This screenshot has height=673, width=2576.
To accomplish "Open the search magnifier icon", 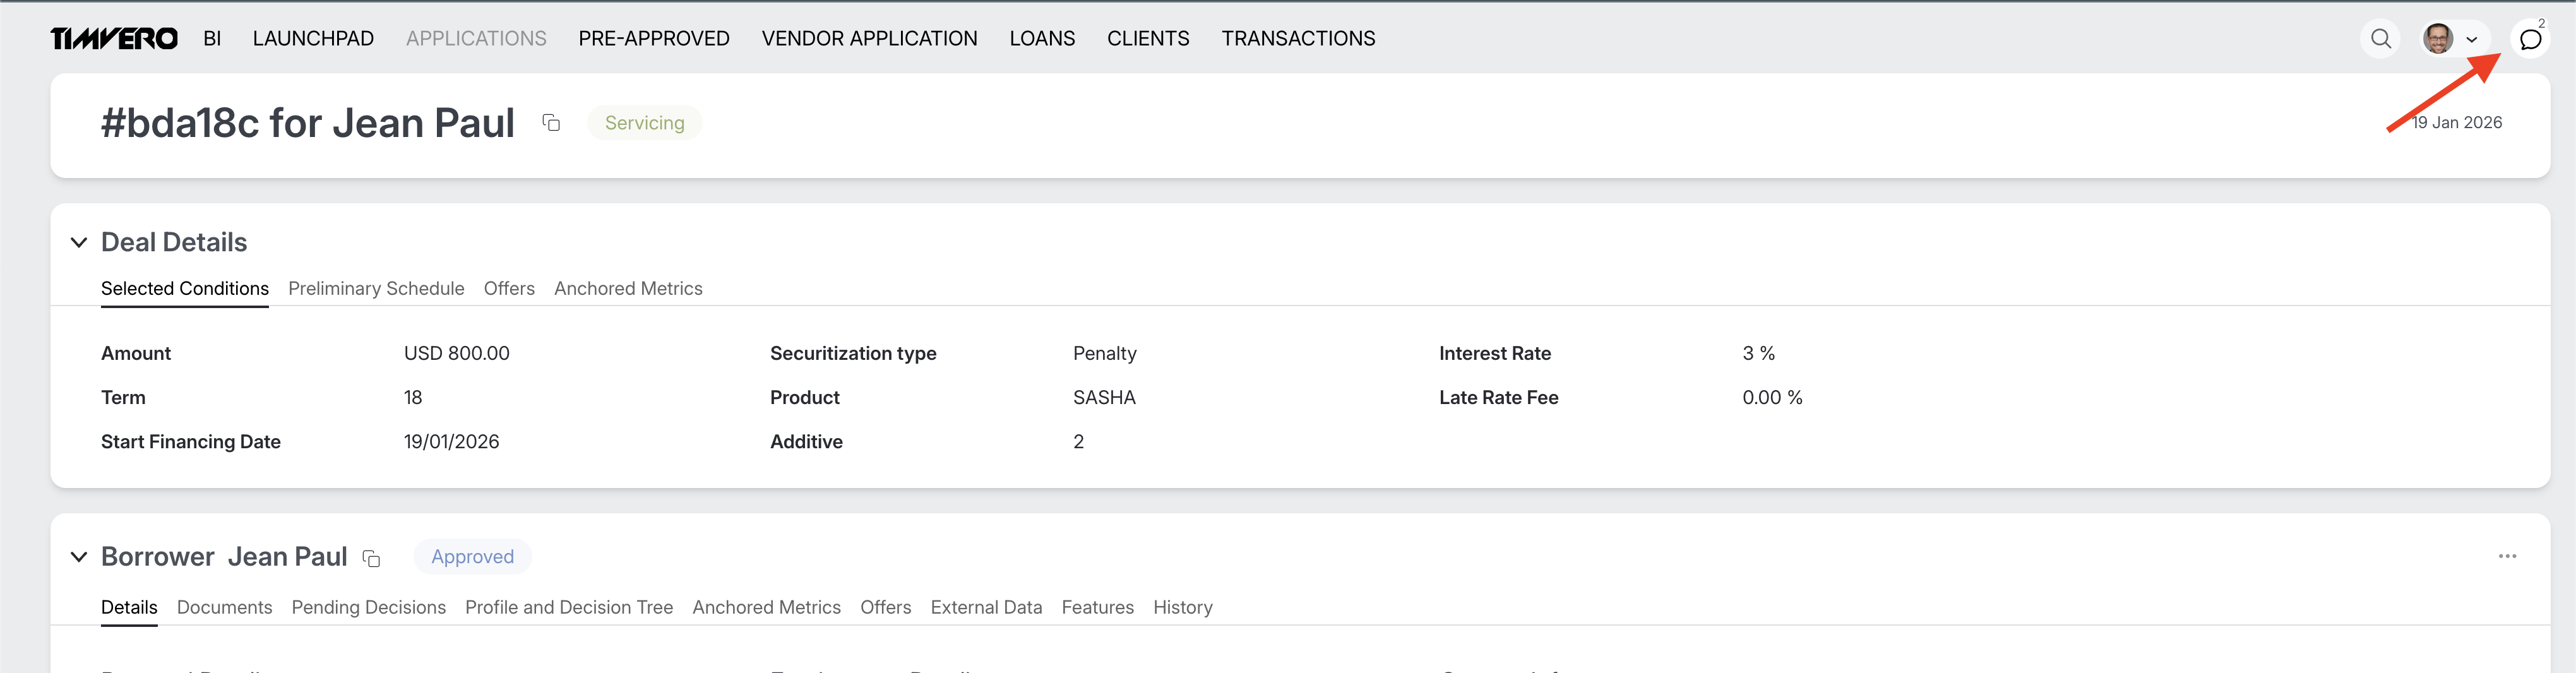I will 2380,39.
